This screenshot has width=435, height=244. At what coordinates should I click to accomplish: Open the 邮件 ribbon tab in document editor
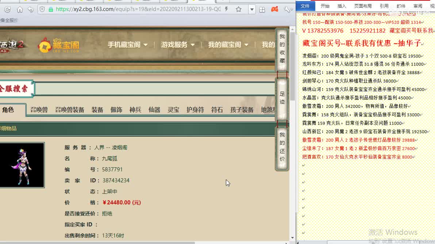click(401, 6)
